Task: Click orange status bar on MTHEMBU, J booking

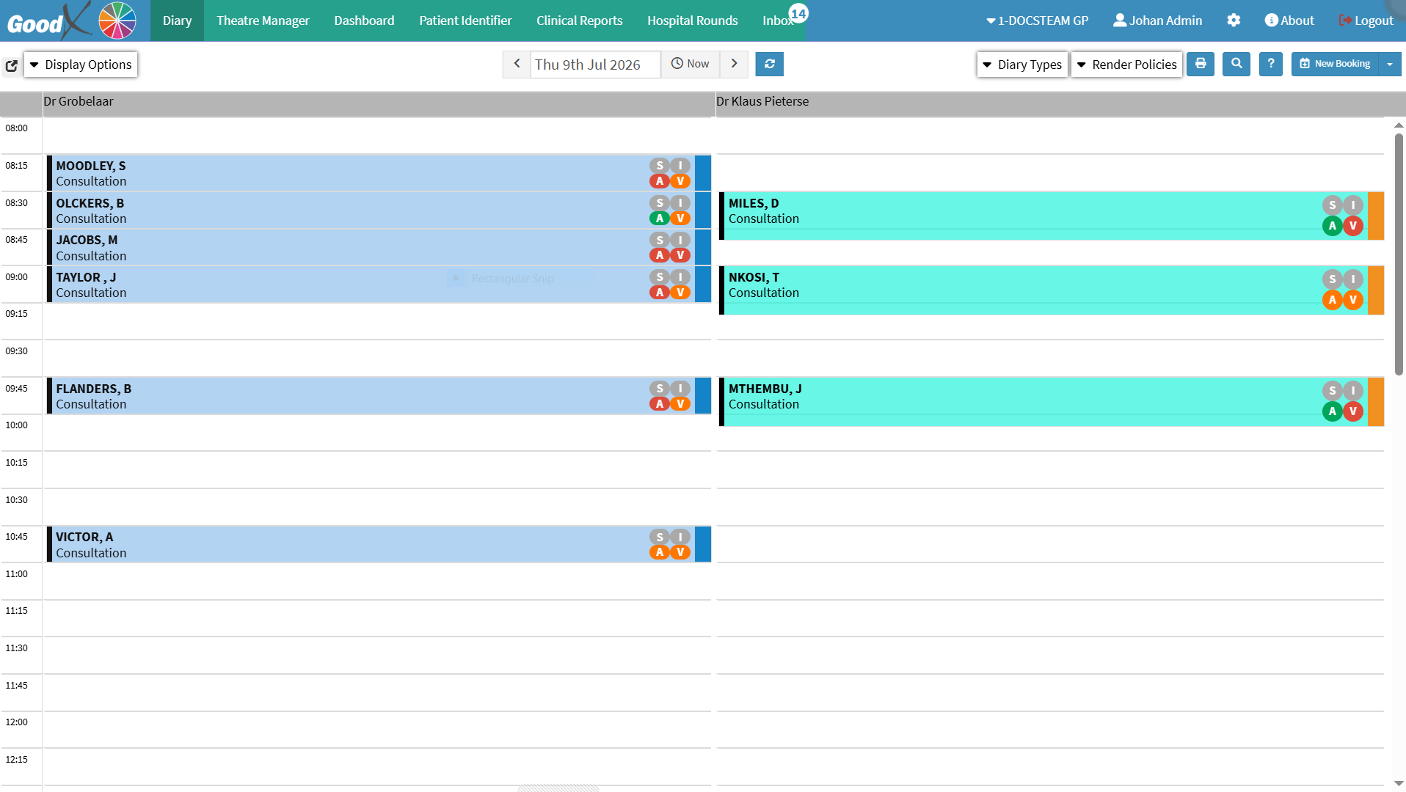Action: [x=1376, y=401]
